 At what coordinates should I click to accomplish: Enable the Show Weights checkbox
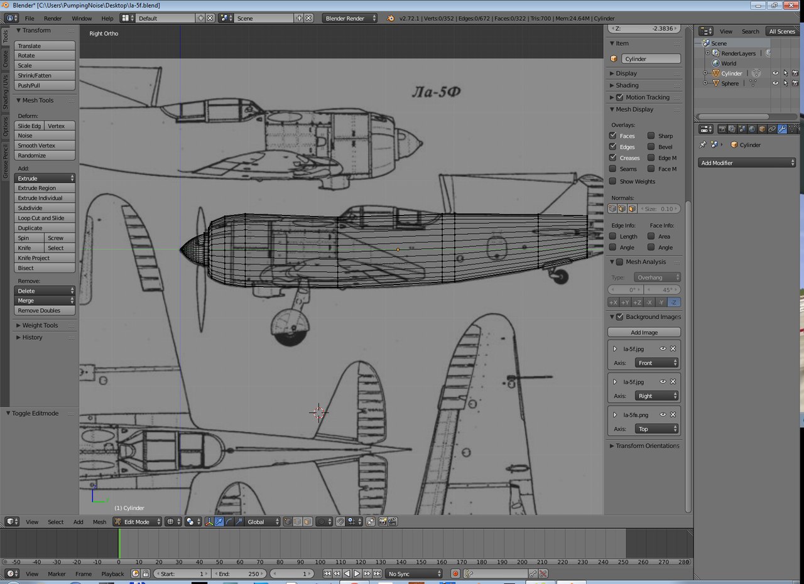coord(613,181)
